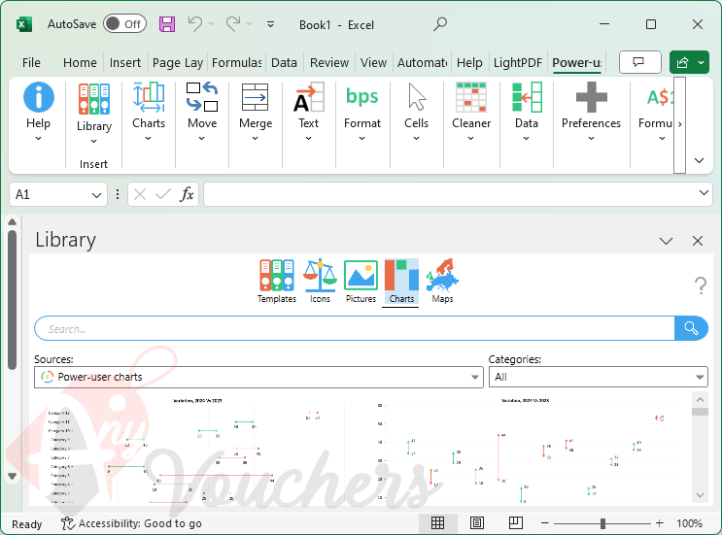Click Accessibility: Good to go status

point(131,523)
